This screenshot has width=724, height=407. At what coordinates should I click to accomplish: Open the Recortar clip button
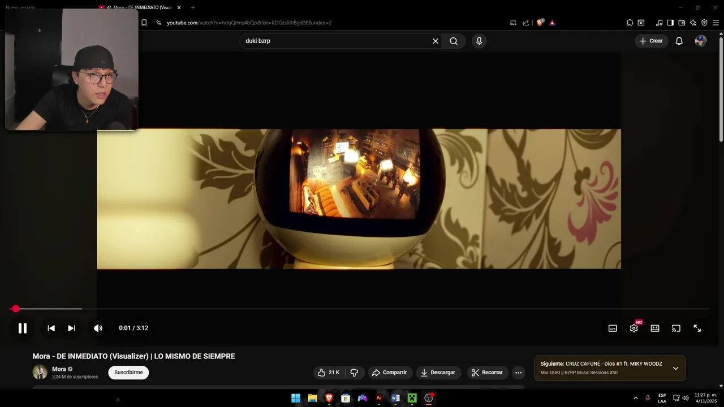click(x=487, y=373)
